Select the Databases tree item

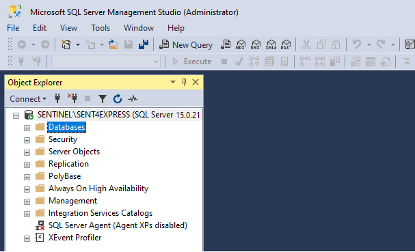tap(67, 127)
